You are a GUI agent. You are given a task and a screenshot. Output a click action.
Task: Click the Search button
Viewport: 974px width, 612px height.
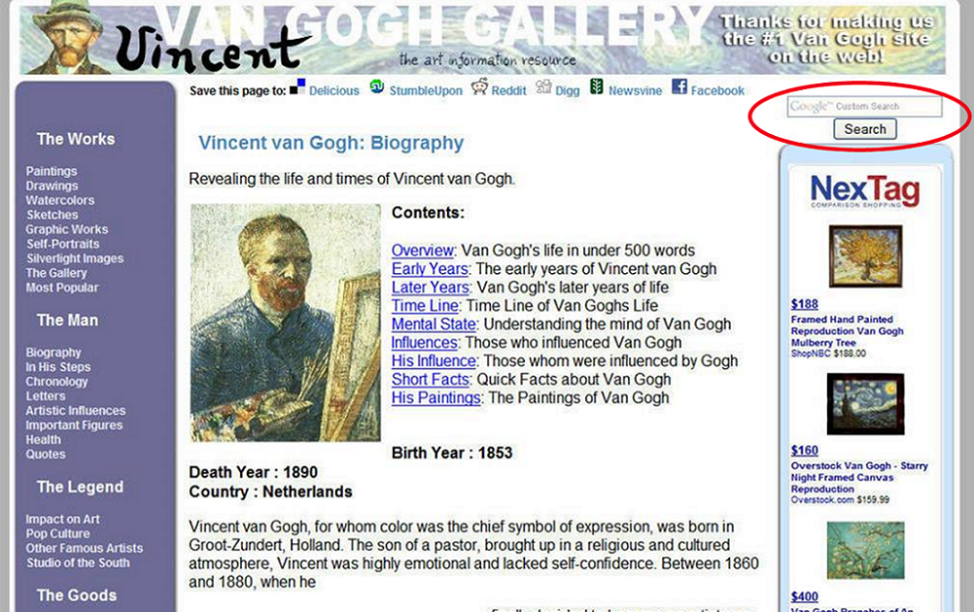(865, 129)
